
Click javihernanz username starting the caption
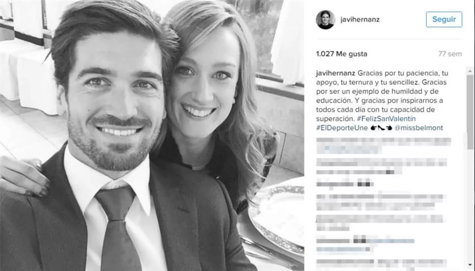335,73
